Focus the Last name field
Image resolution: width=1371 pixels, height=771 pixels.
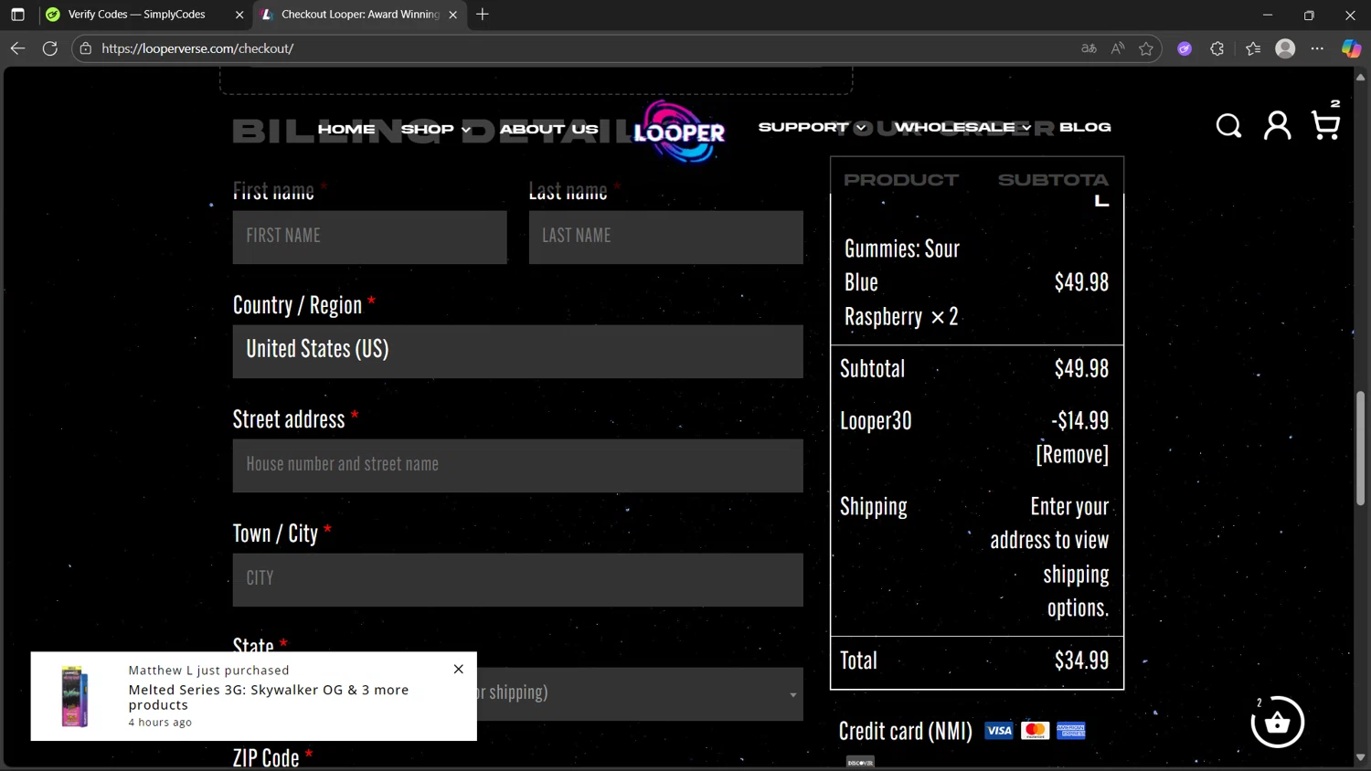point(665,237)
